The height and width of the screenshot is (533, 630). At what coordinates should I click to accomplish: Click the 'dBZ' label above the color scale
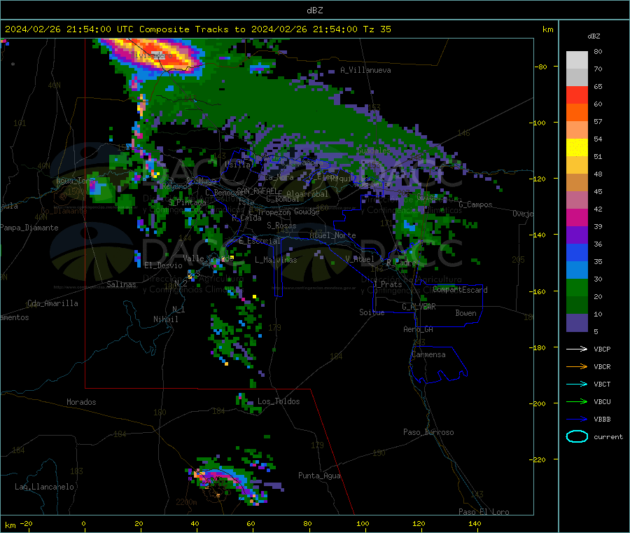[594, 36]
